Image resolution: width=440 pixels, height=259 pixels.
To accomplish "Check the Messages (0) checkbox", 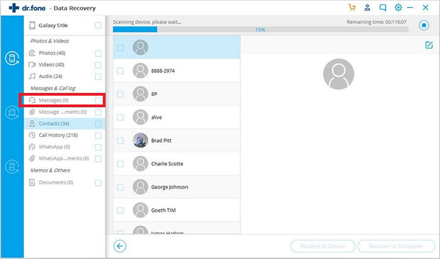I will click(98, 101).
